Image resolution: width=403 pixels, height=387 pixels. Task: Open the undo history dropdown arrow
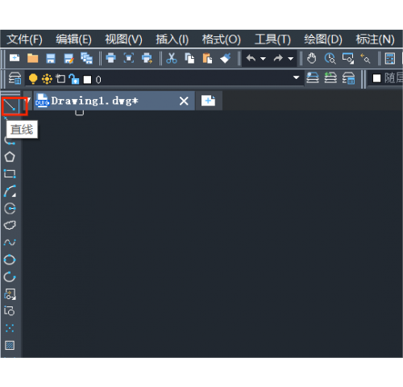tap(263, 59)
